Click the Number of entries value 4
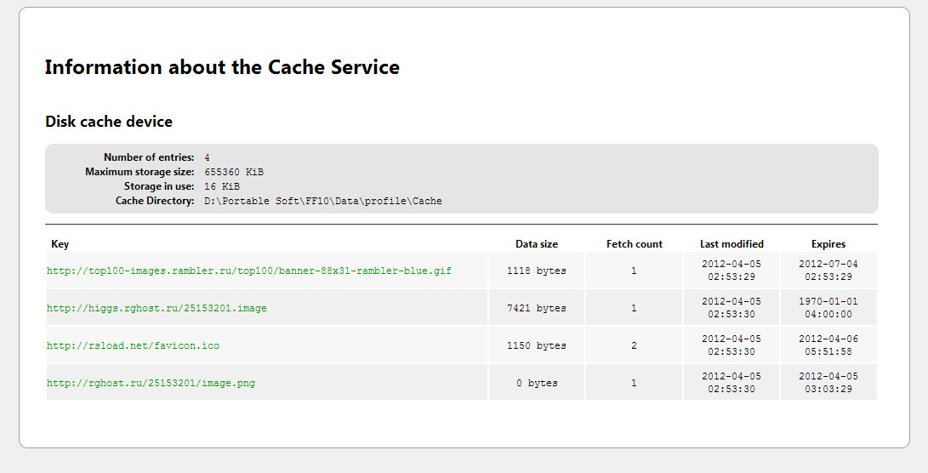The height and width of the screenshot is (473, 928). coord(208,157)
